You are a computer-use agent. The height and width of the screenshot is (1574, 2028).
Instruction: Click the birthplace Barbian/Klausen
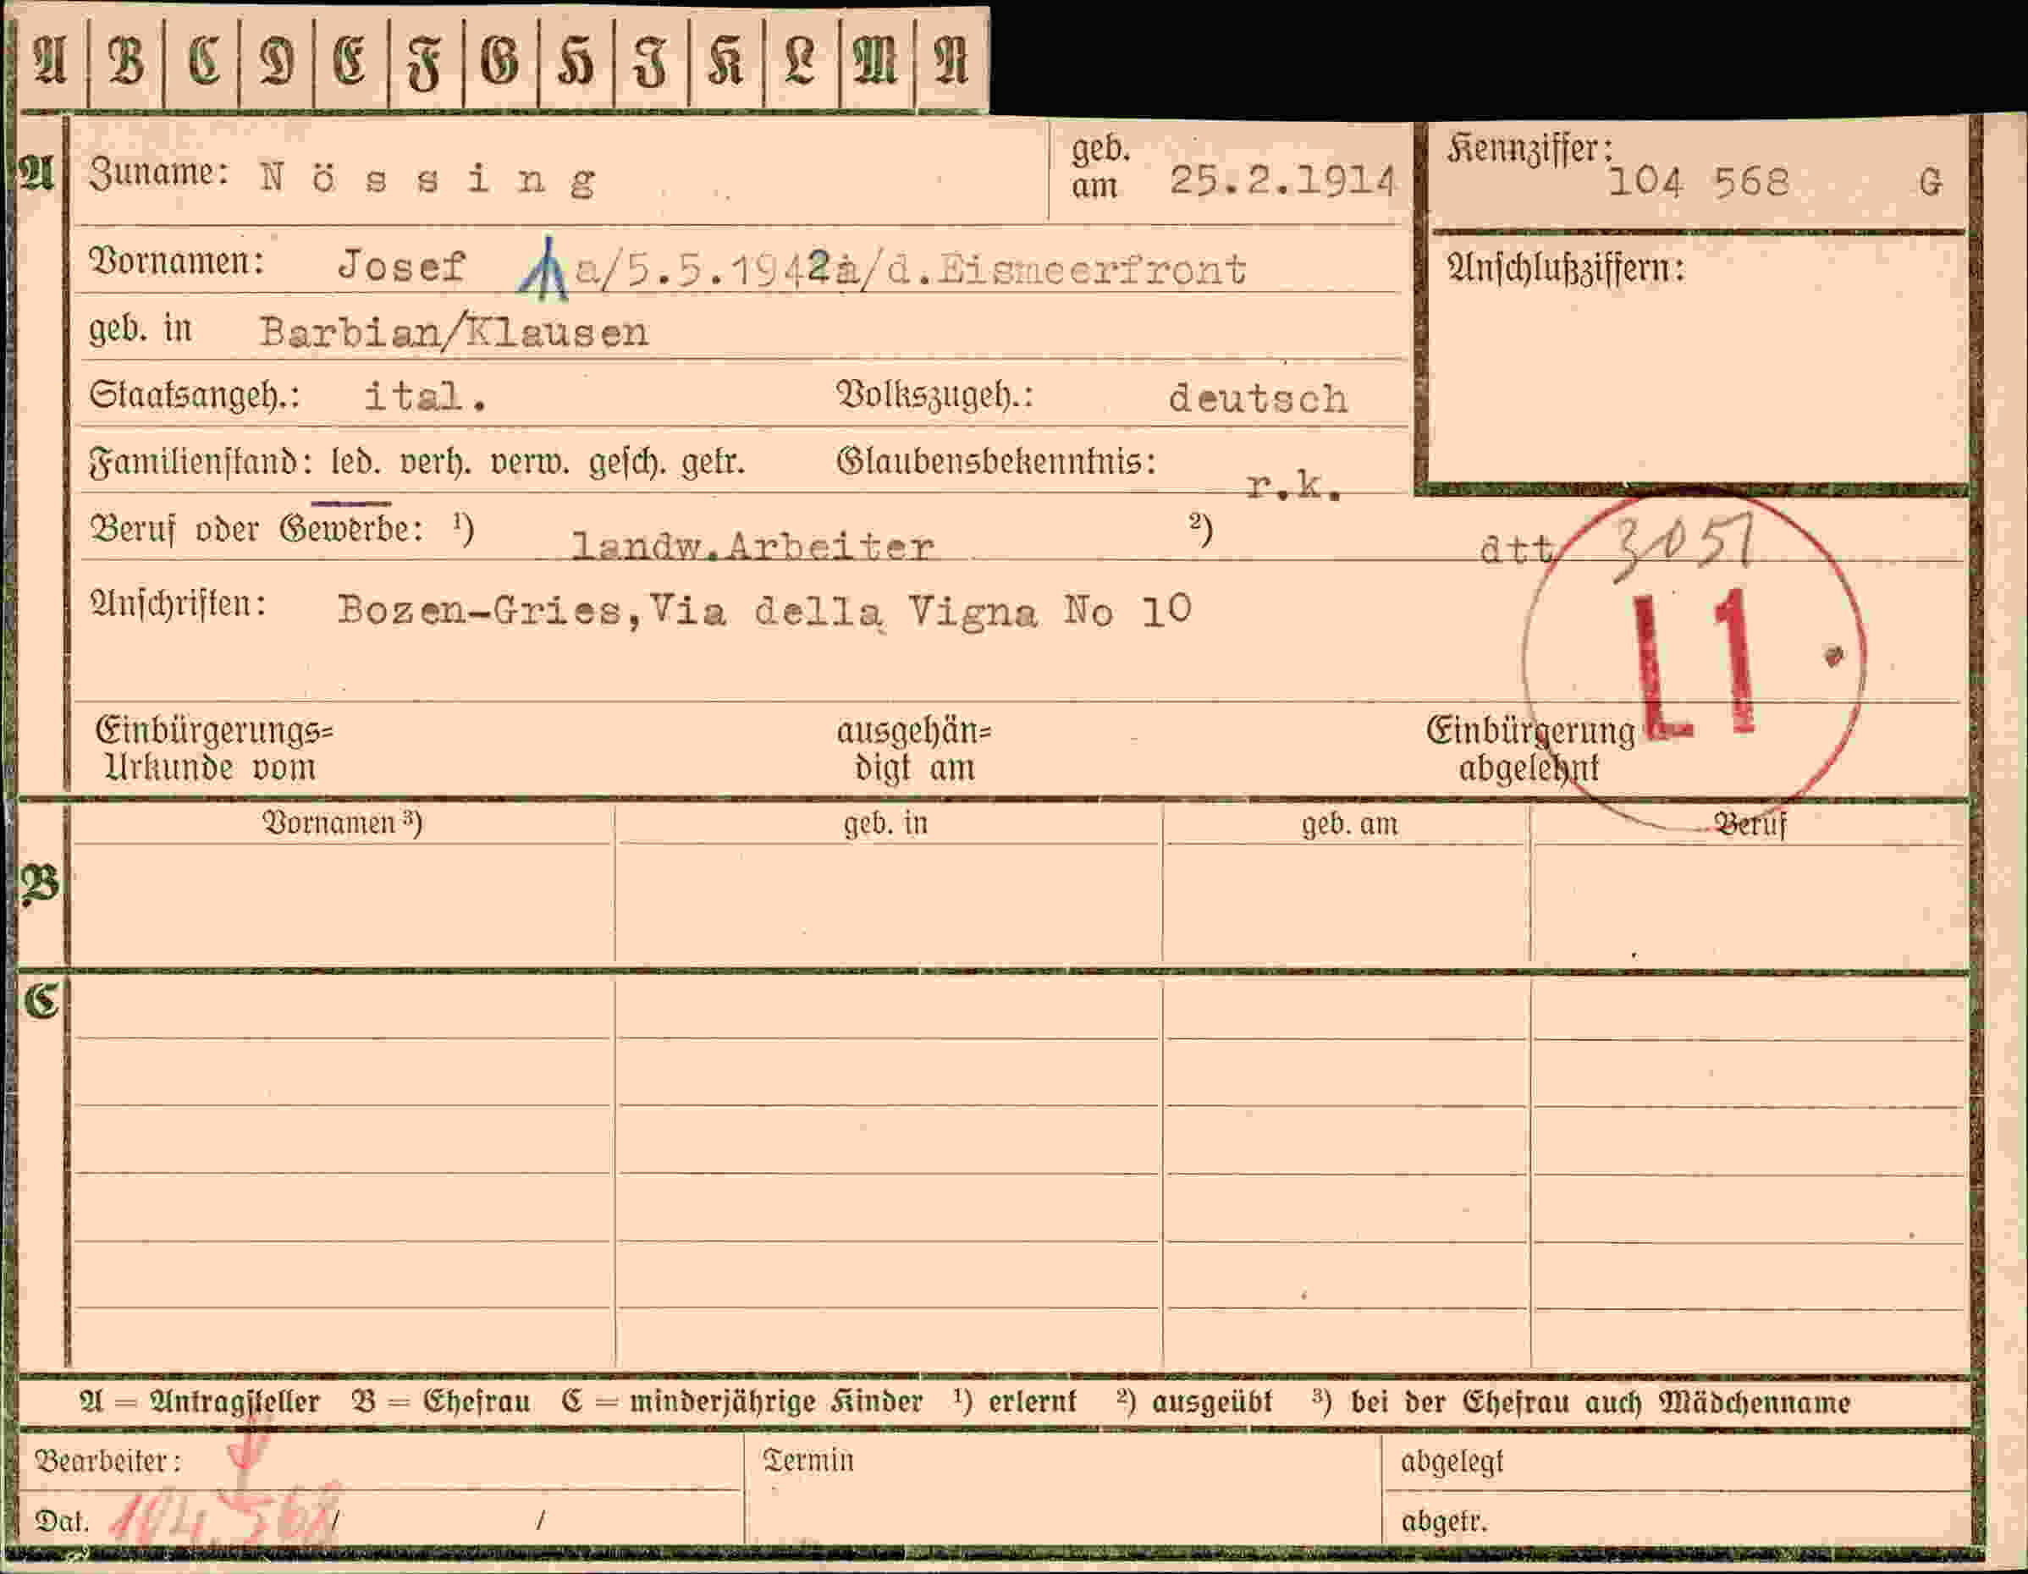(x=454, y=333)
